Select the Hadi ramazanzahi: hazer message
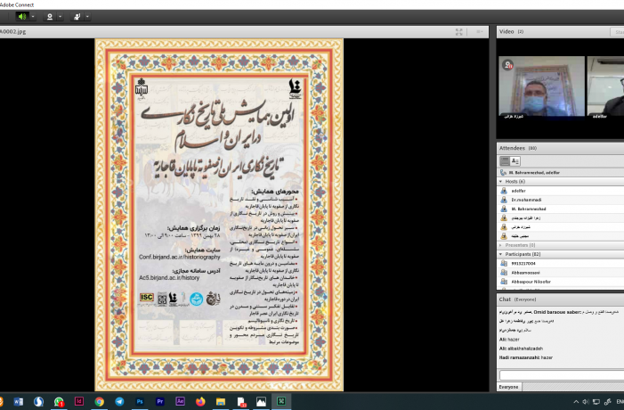Screen dimensions: 624x410 [526, 357]
